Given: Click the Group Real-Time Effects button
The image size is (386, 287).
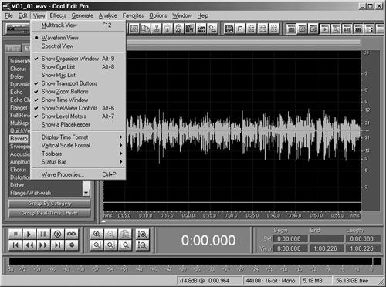Looking at the screenshot, I should [x=49, y=213].
